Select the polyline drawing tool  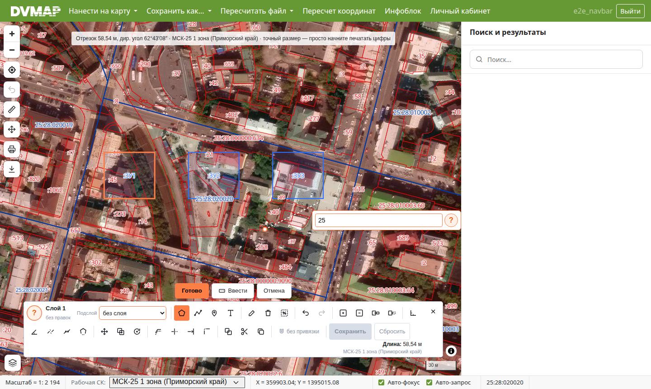click(x=198, y=313)
